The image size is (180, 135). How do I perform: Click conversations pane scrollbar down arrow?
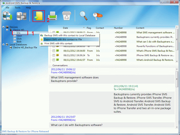pos(177,127)
